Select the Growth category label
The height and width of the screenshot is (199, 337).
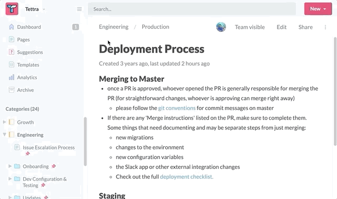coord(25,122)
